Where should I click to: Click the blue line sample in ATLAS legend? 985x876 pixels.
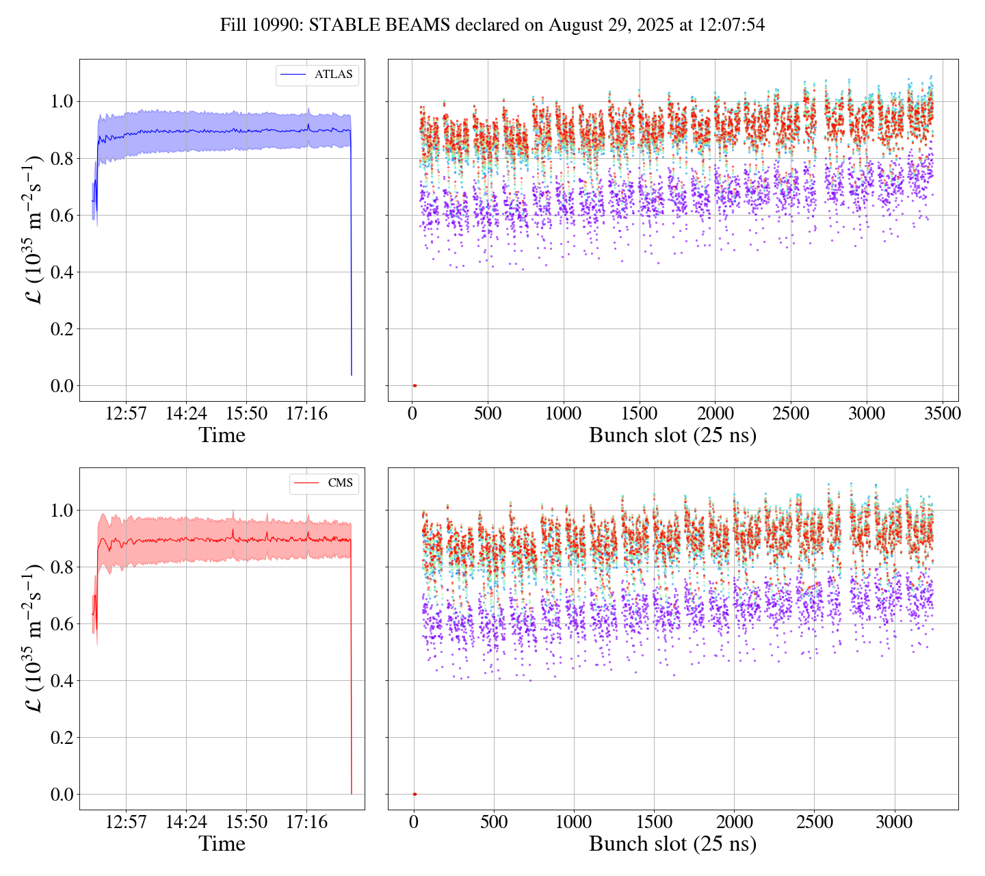293,75
